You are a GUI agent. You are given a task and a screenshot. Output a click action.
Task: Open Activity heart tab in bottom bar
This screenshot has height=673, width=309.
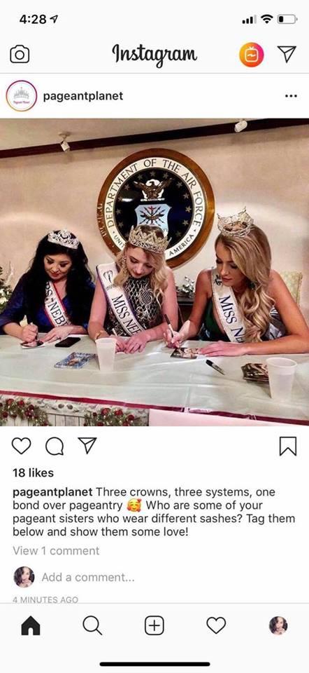[216, 626]
